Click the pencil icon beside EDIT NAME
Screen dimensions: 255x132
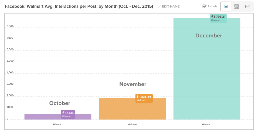tap(160, 6)
